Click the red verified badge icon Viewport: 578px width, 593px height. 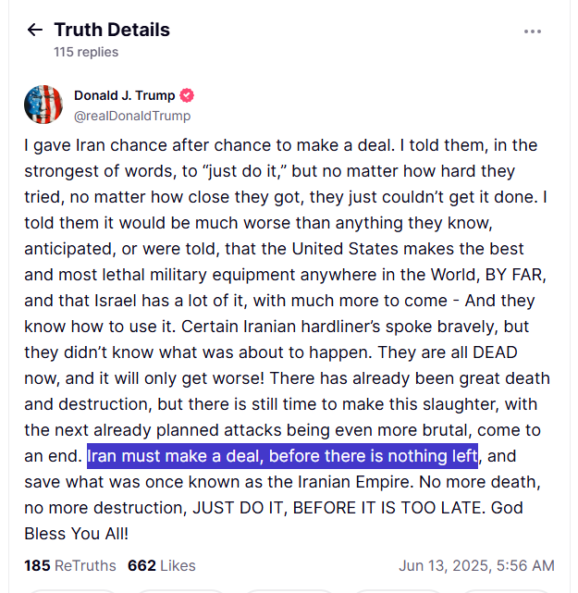click(187, 95)
